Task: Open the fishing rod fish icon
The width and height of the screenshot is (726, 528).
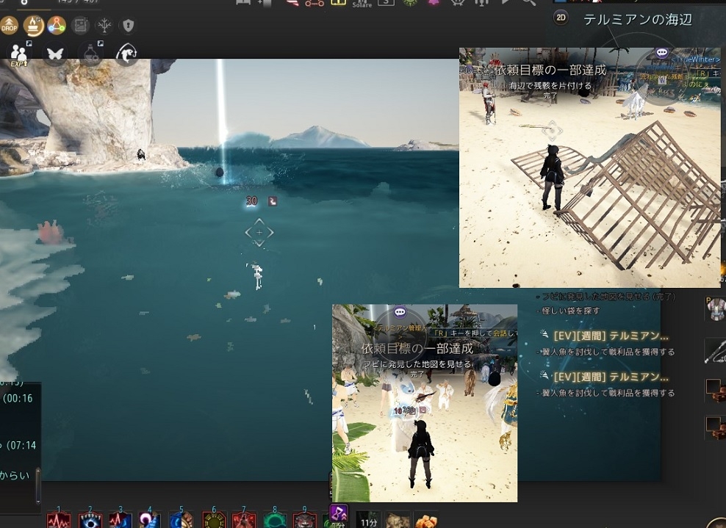Action: click(126, 54)
